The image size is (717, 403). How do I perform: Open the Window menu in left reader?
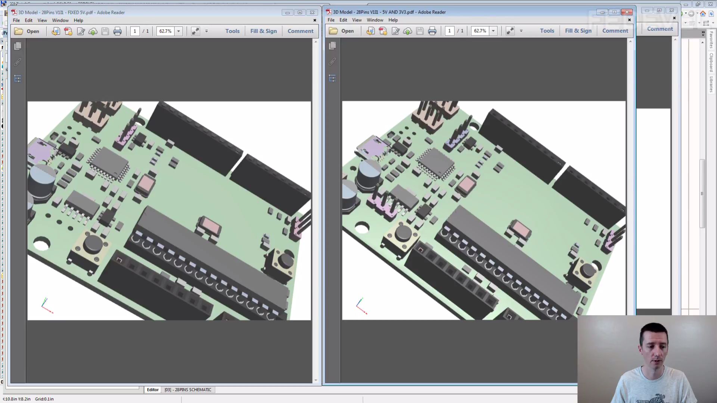click(60, 21)
